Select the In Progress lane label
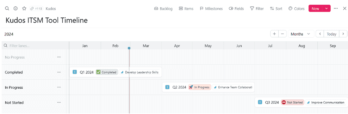Screen dimensions: 348x114 point(14,87)
